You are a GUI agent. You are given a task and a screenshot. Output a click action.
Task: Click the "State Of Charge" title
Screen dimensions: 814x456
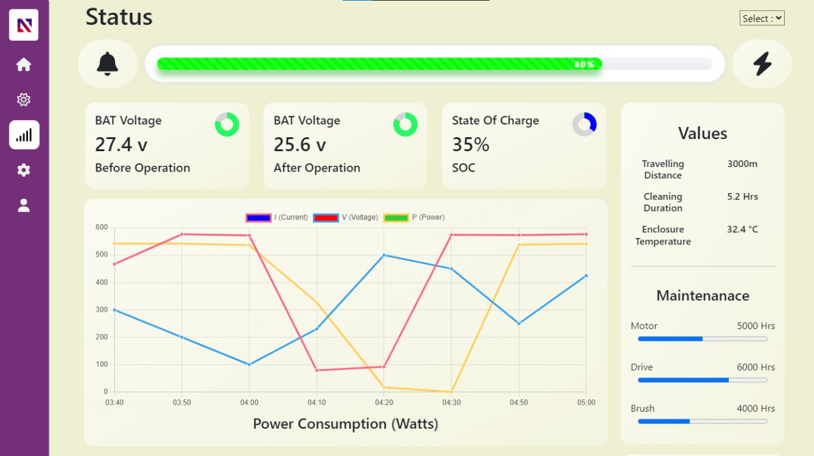coord(495,121)
